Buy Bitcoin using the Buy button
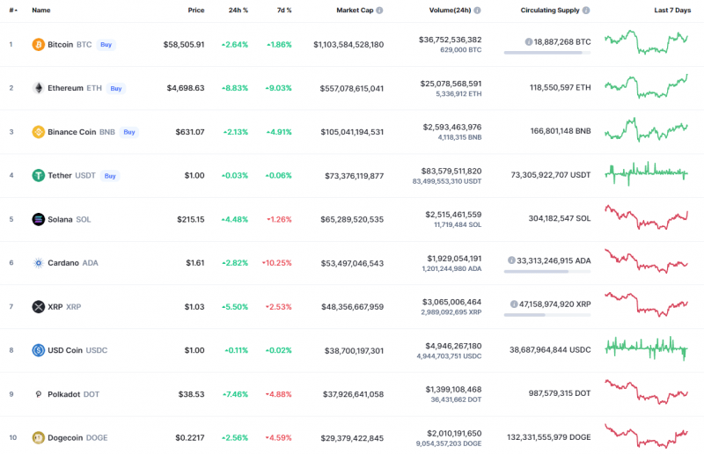 pyautogui.click(x=106, y=45)
